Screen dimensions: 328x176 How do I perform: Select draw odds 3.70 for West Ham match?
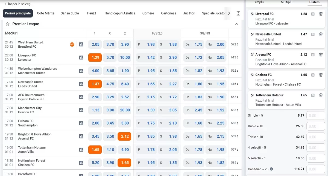click(110, 44)
